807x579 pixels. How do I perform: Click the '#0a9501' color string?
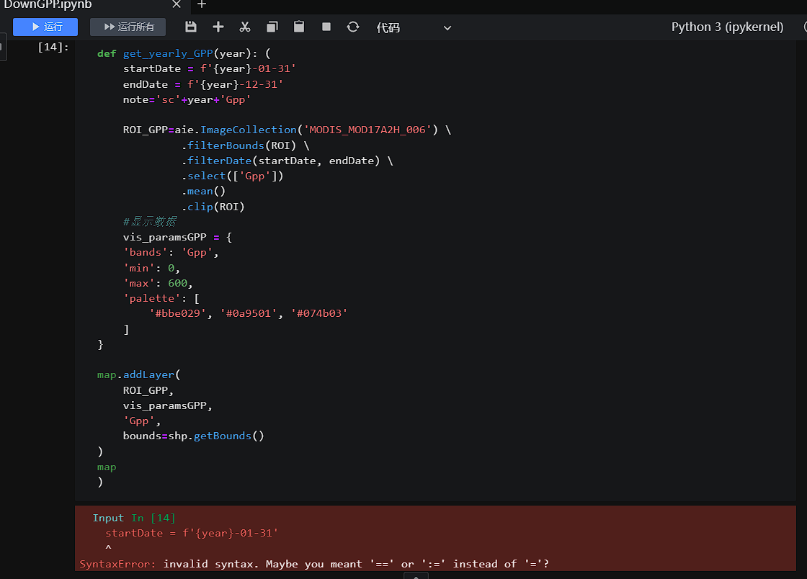tap(249, 314)
